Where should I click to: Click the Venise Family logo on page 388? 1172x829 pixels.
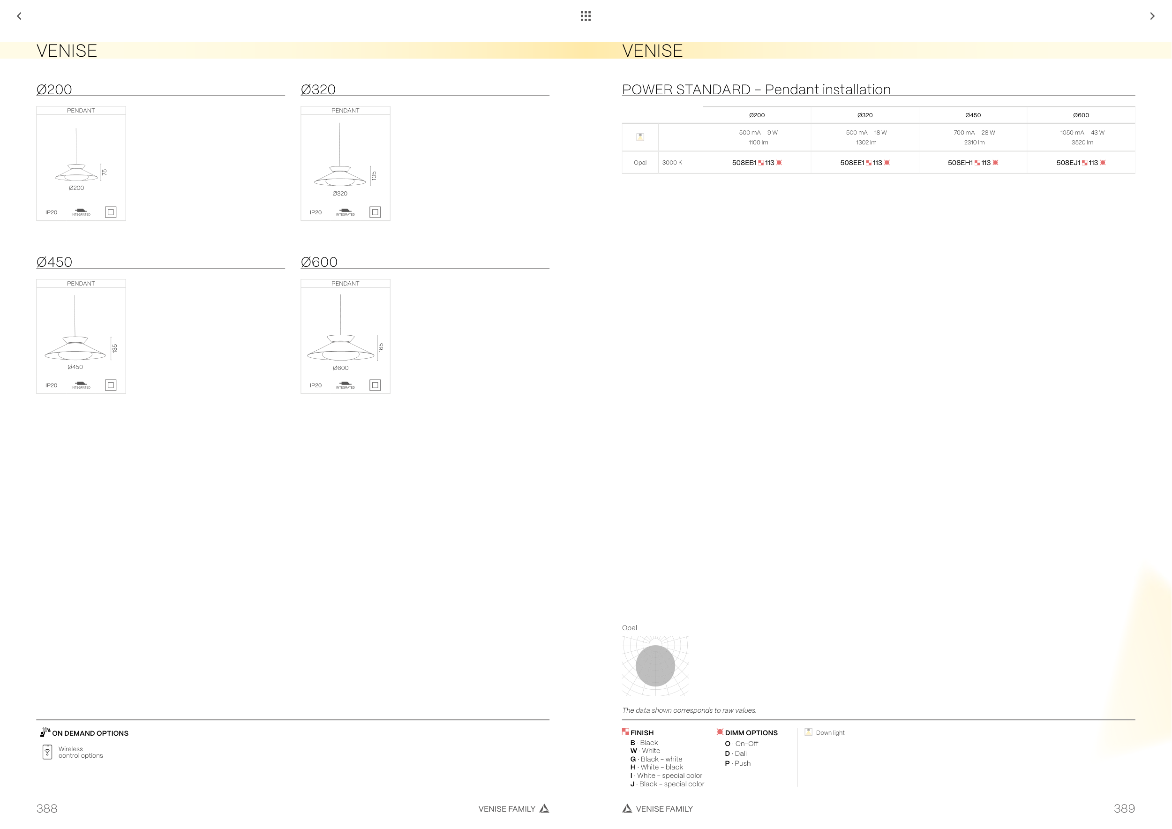(545, 808)
